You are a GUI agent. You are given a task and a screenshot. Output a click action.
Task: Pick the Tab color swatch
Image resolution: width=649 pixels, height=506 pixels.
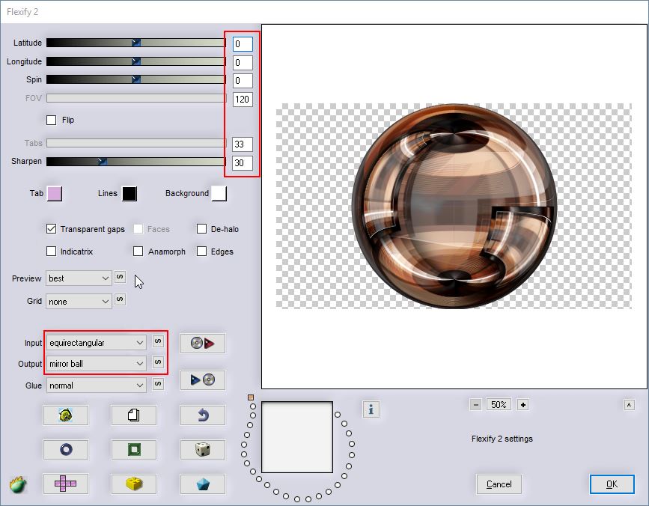(x=54, y=194)
